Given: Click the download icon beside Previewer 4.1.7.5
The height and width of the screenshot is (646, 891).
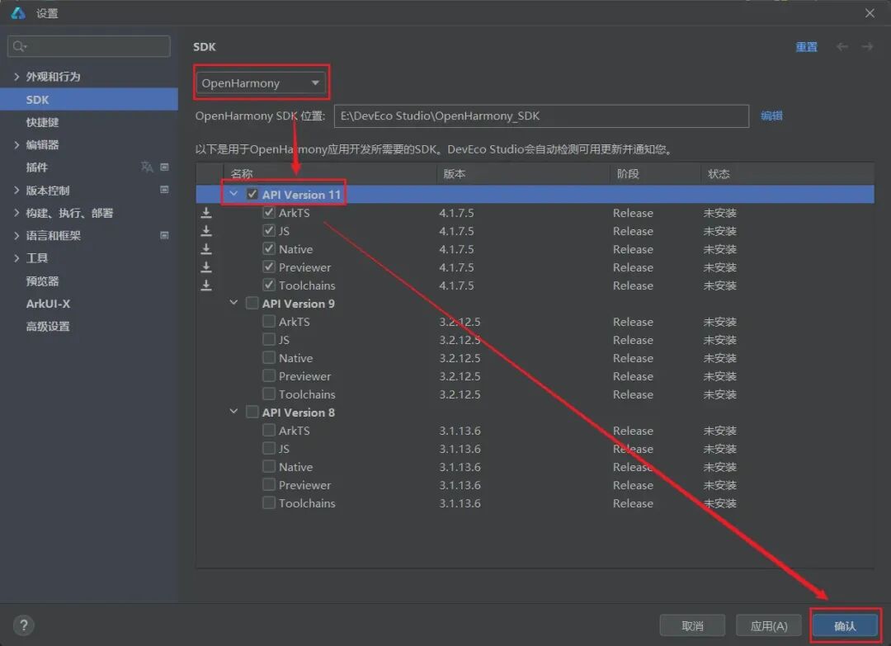Looking at the screenshot, I should [206, 267].
